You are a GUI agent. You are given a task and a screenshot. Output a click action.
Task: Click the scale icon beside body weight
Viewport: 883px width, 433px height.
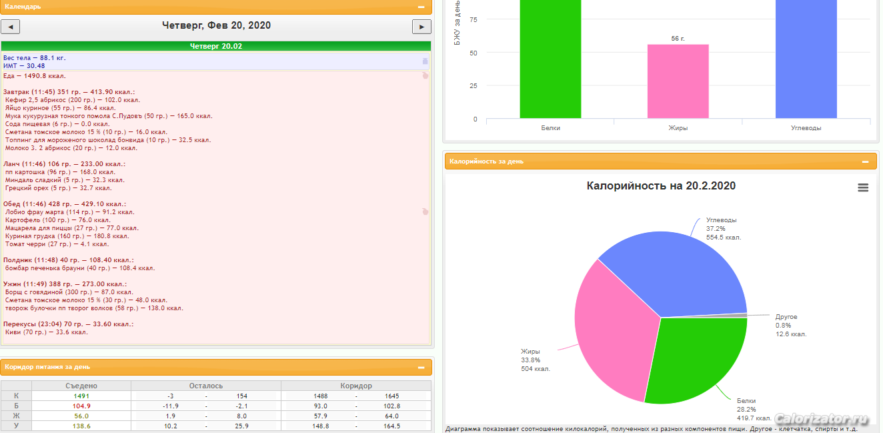click(x=425, y=61)
